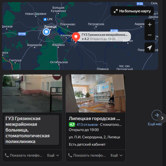Viewport: 166px width, 166px height.
Task: Locate my position on the map
Action: [150, 48]
